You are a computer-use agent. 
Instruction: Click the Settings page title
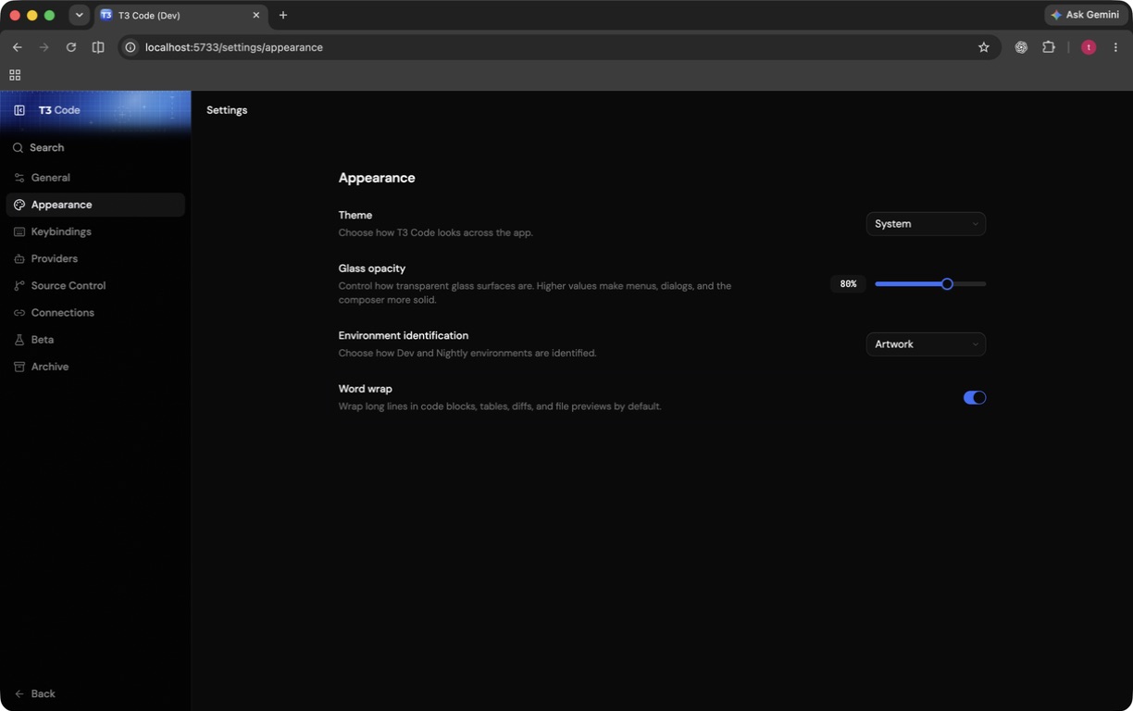[227, 110]
